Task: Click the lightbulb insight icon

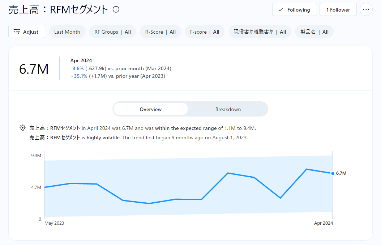Action: (x=23, y=128)
